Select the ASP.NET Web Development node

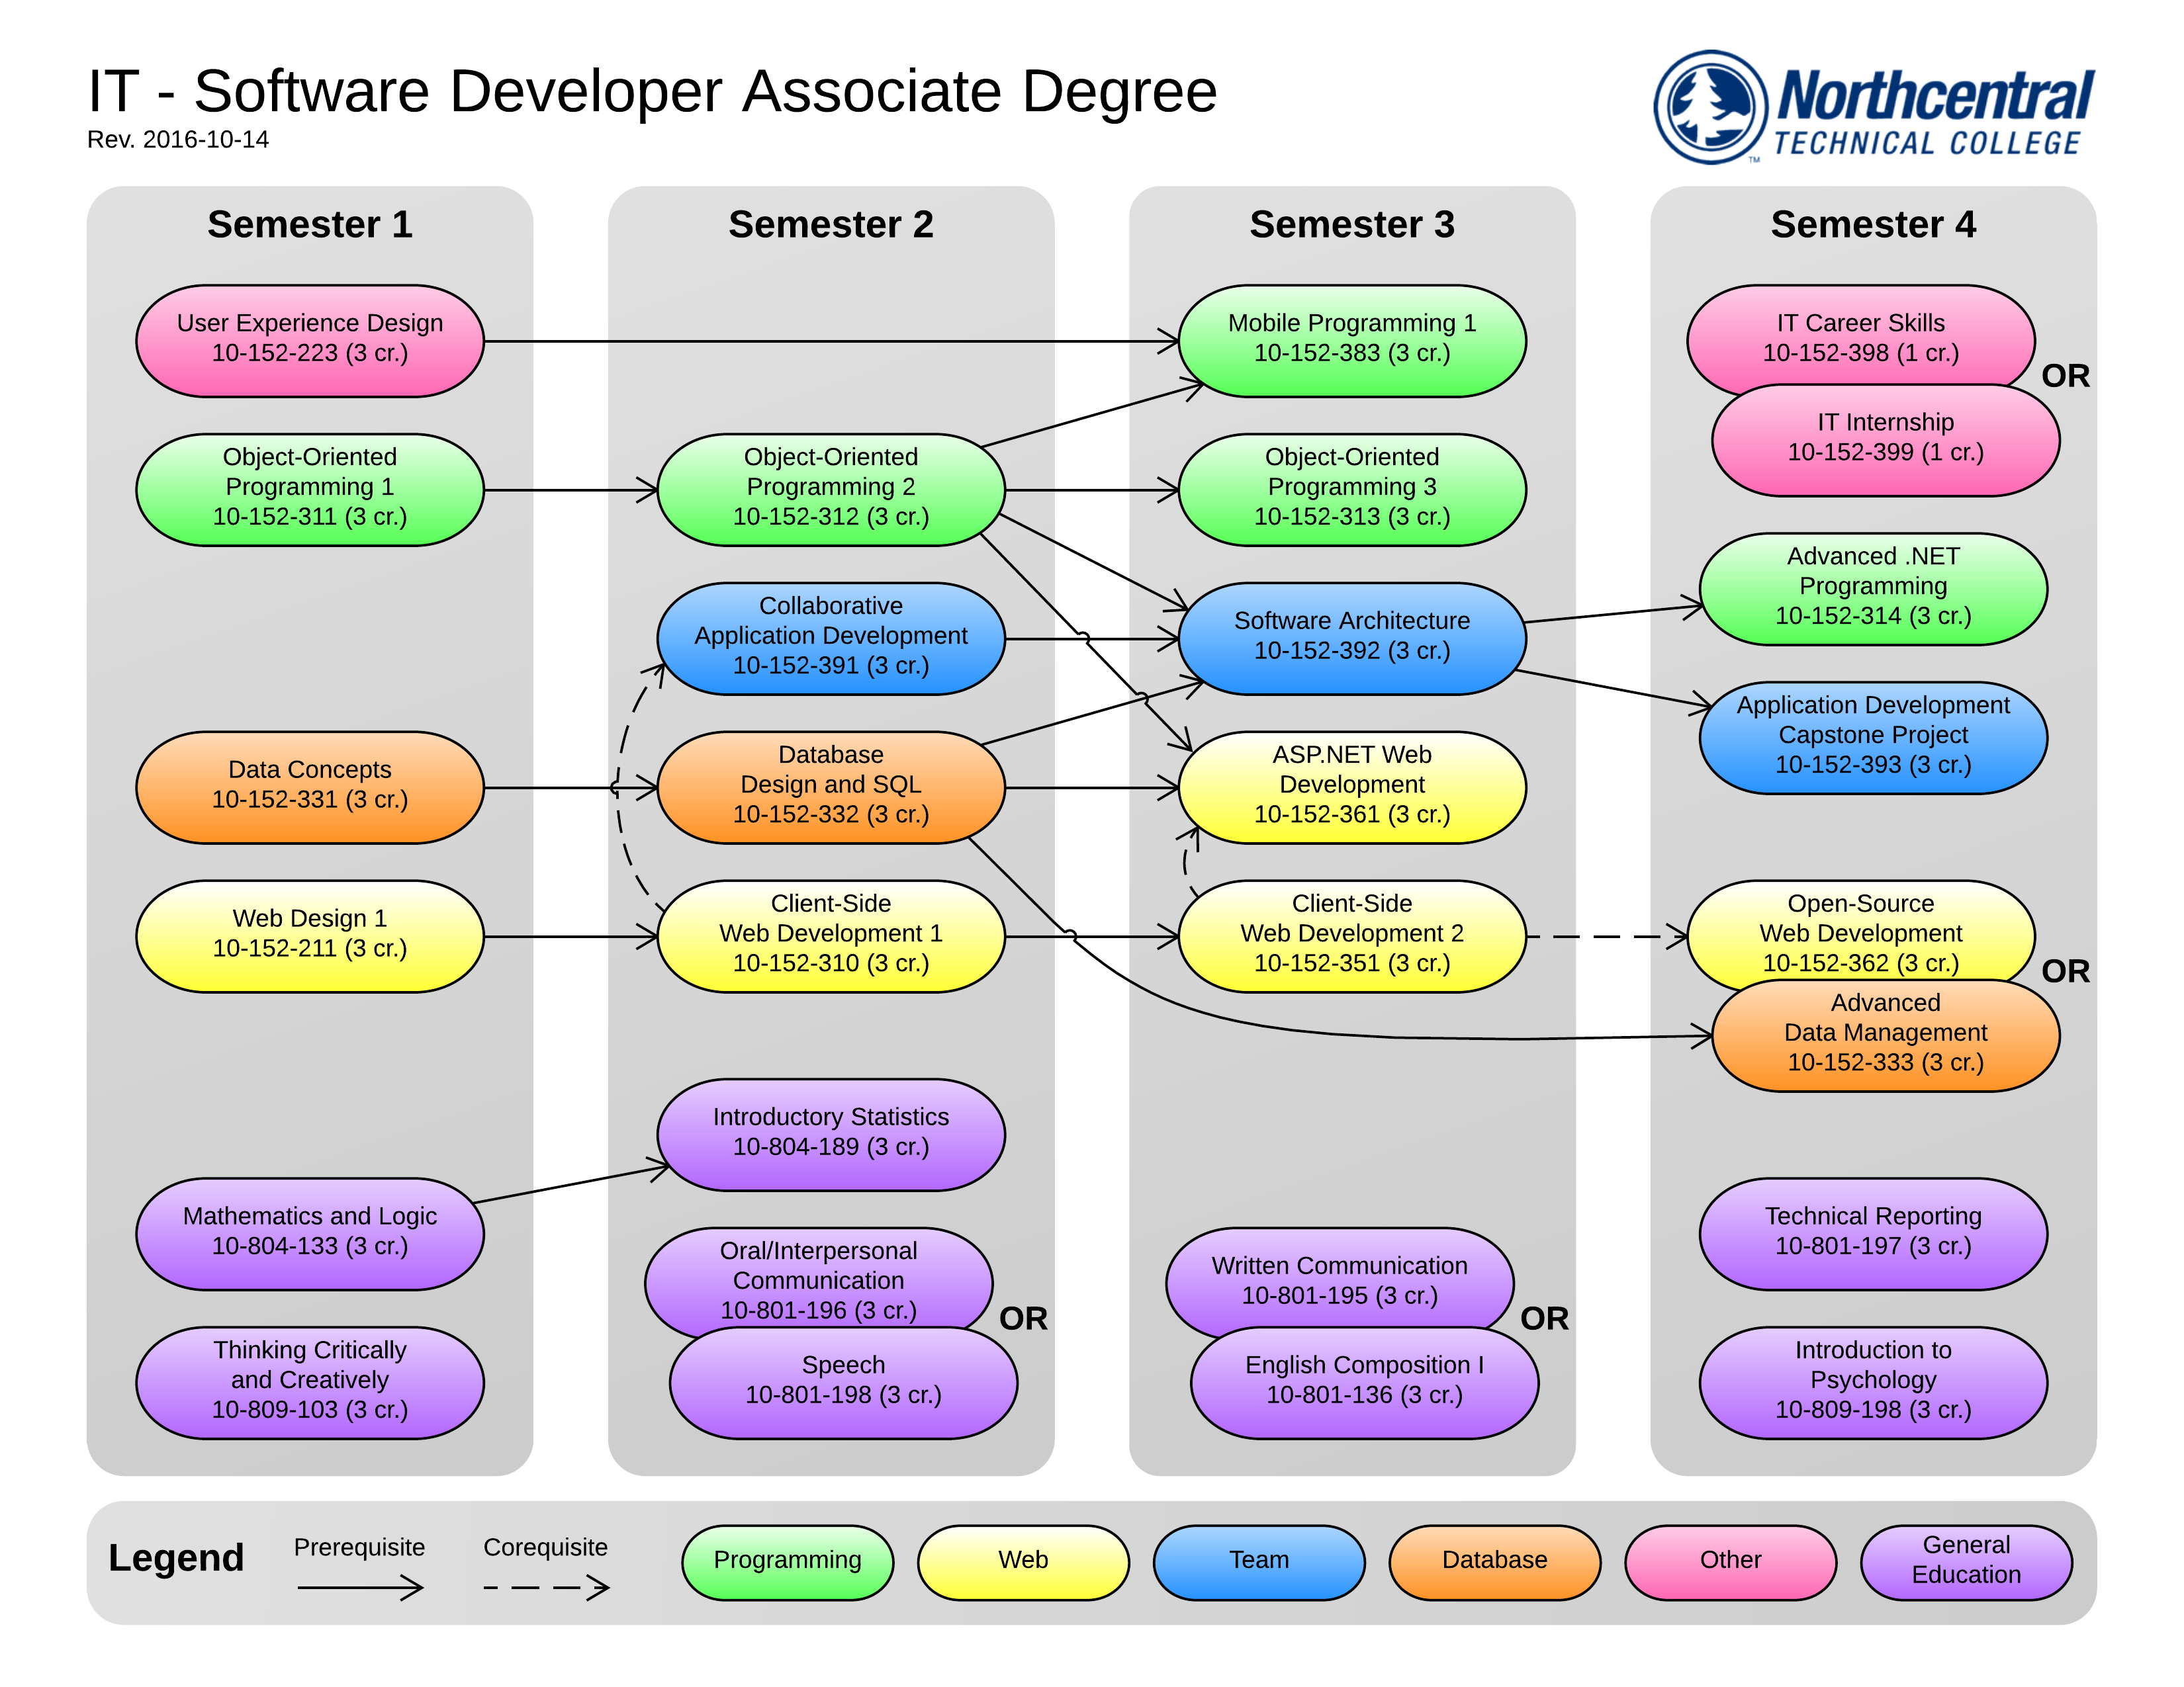coord(1352,787)
